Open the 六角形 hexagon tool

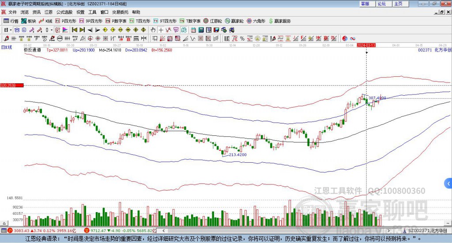click(x=256, y=21)
